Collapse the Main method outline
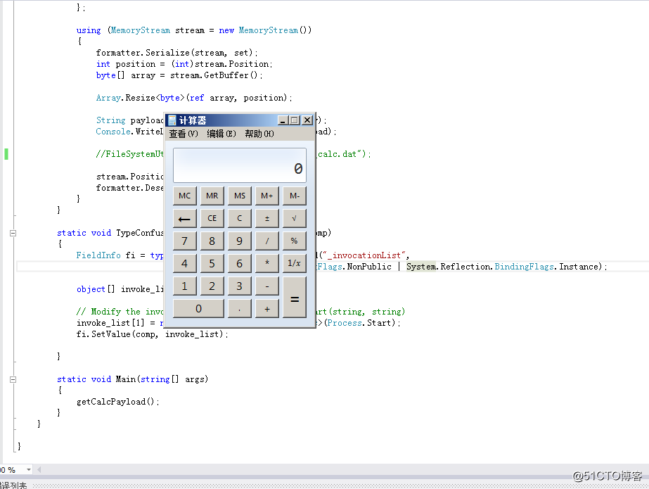The image size is (649, 489). [13, 379]
